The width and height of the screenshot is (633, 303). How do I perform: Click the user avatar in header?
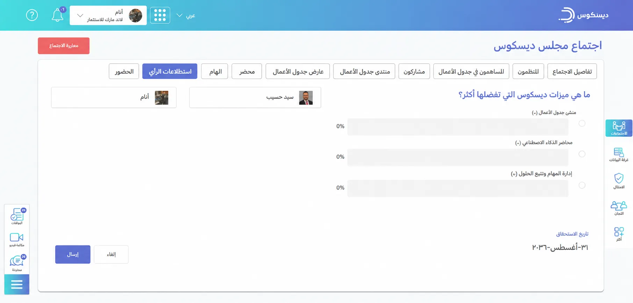tap(136, 15)
